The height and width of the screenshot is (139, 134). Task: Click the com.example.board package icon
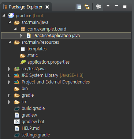[23, 29]
